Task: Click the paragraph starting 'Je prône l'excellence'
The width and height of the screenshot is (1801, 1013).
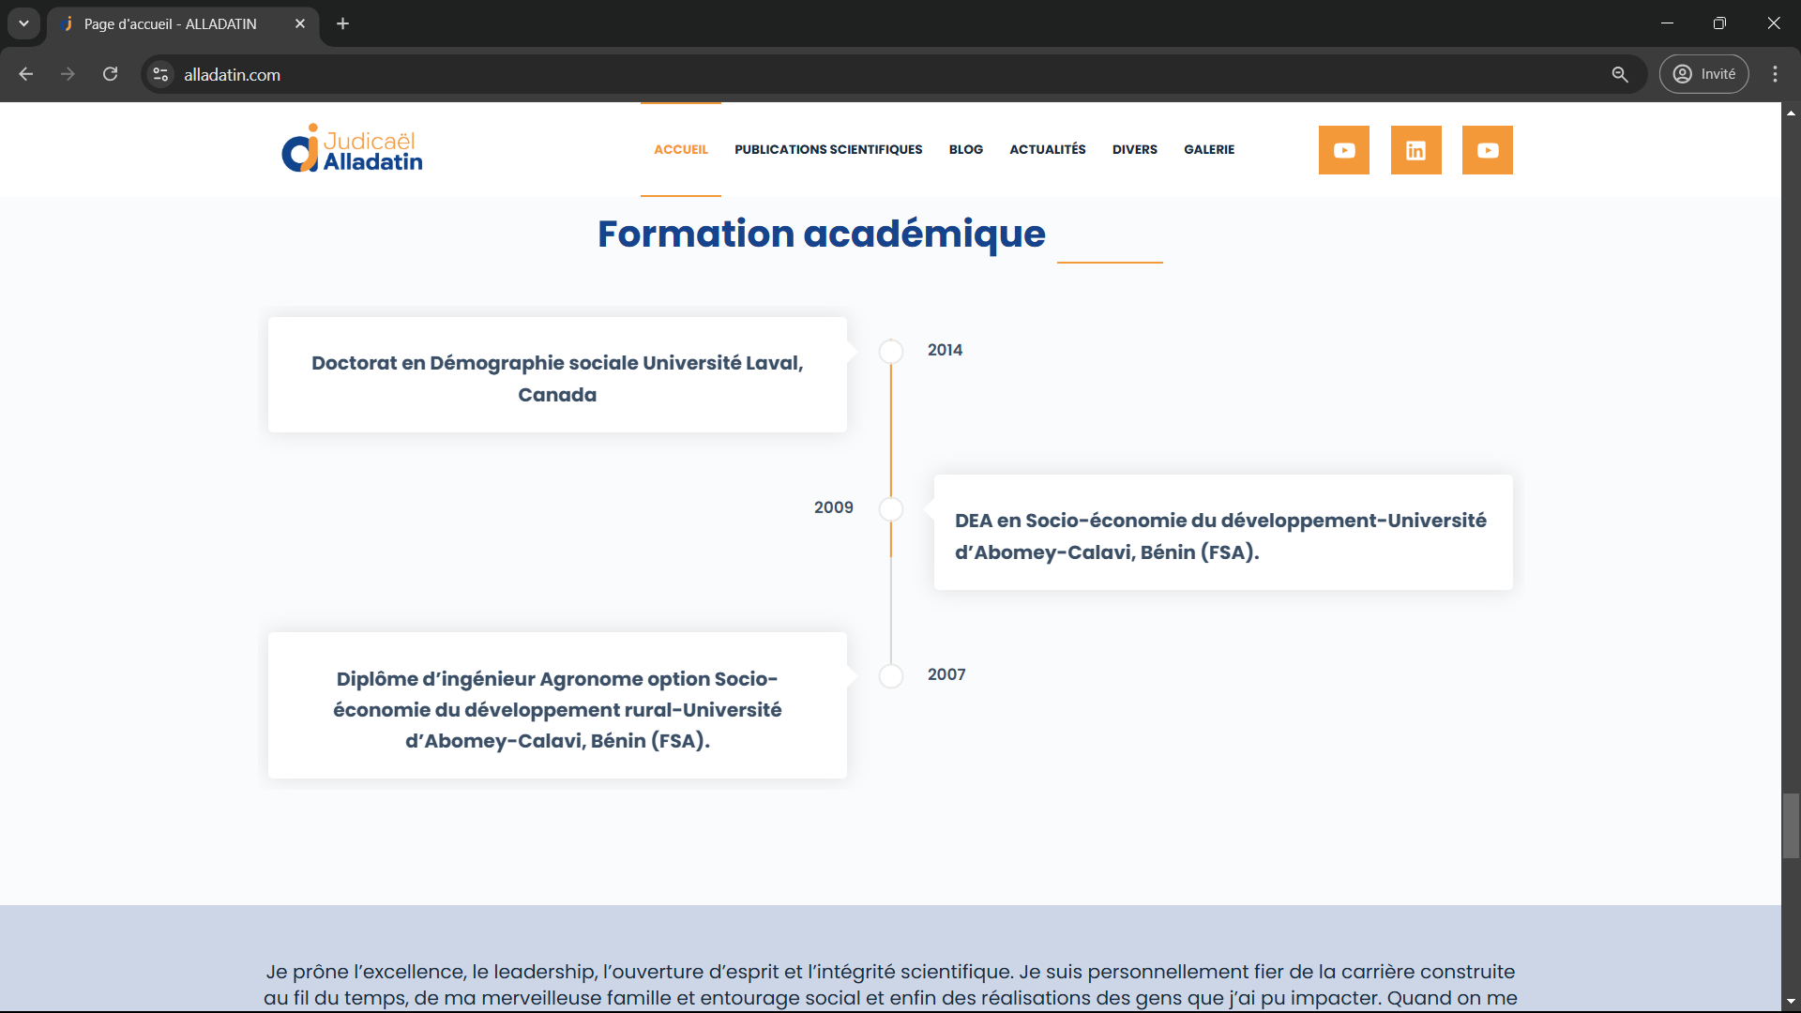Action: [890, 985]
